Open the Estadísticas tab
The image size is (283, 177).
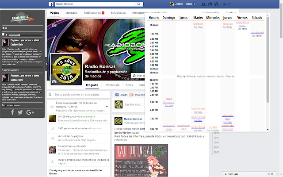(x=118, y=13)
